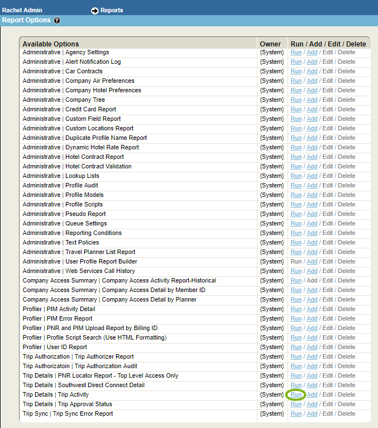Click the 'Profiler | PIM Error Report' text
The height and width of the screenshot is (428, 378).
click(x=58, y=318)
